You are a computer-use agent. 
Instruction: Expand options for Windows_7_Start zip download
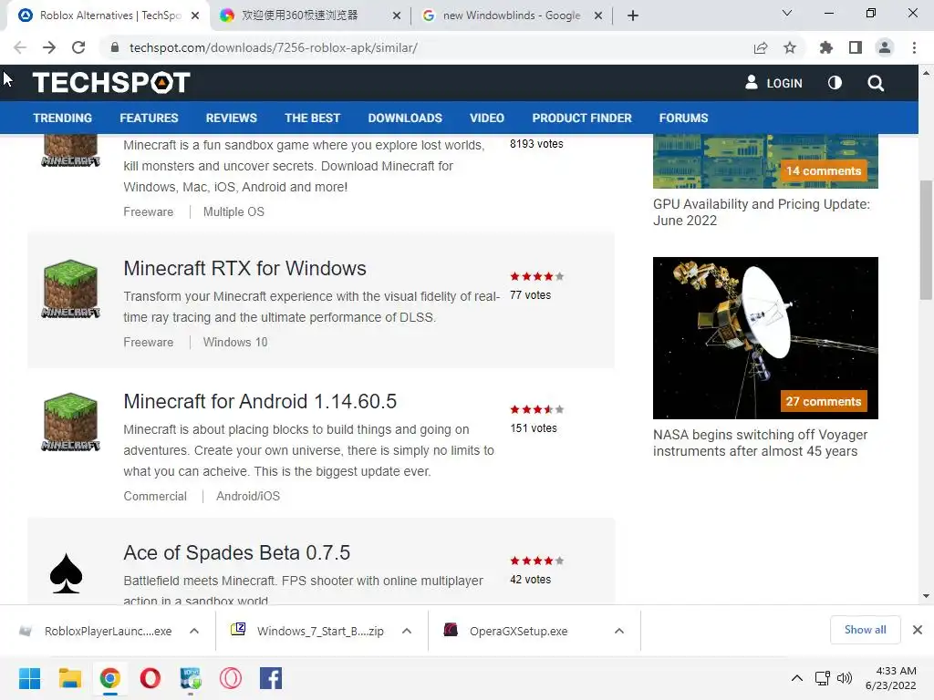(407, 631)
